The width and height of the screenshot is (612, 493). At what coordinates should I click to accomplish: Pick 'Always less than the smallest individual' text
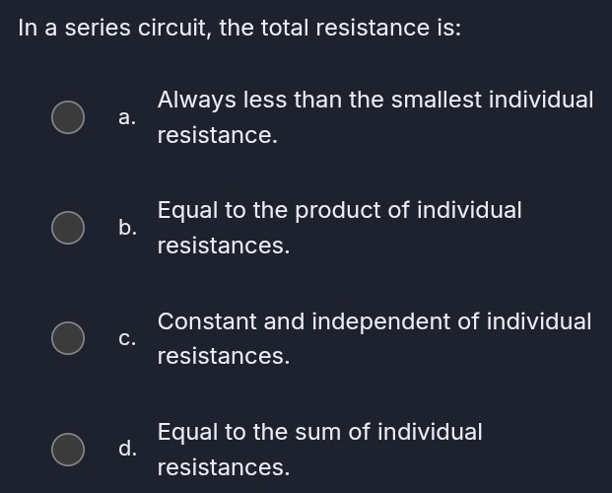click(374, 100)
